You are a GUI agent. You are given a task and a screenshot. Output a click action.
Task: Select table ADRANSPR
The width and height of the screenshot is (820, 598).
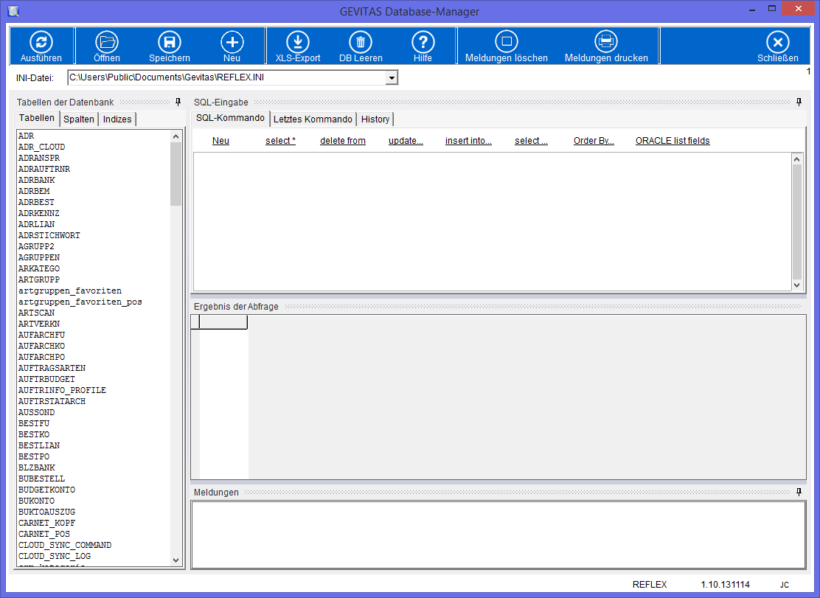pos(39,158)
